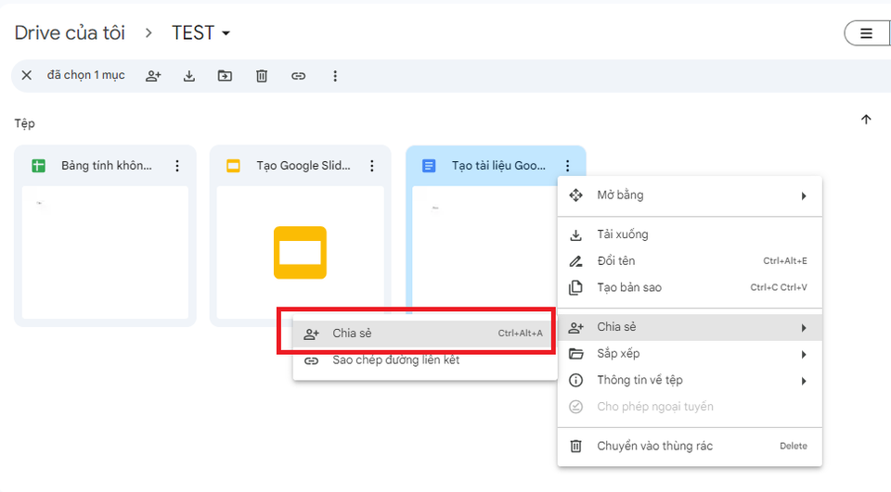The height and width of the screenshot is (492, 891).
Task: Reverse sort direction using the up arrow
Action: point(866,120)
